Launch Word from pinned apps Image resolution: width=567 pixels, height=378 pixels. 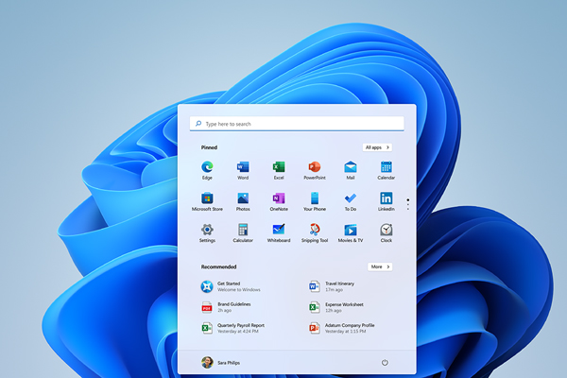[x=243, y=167]
